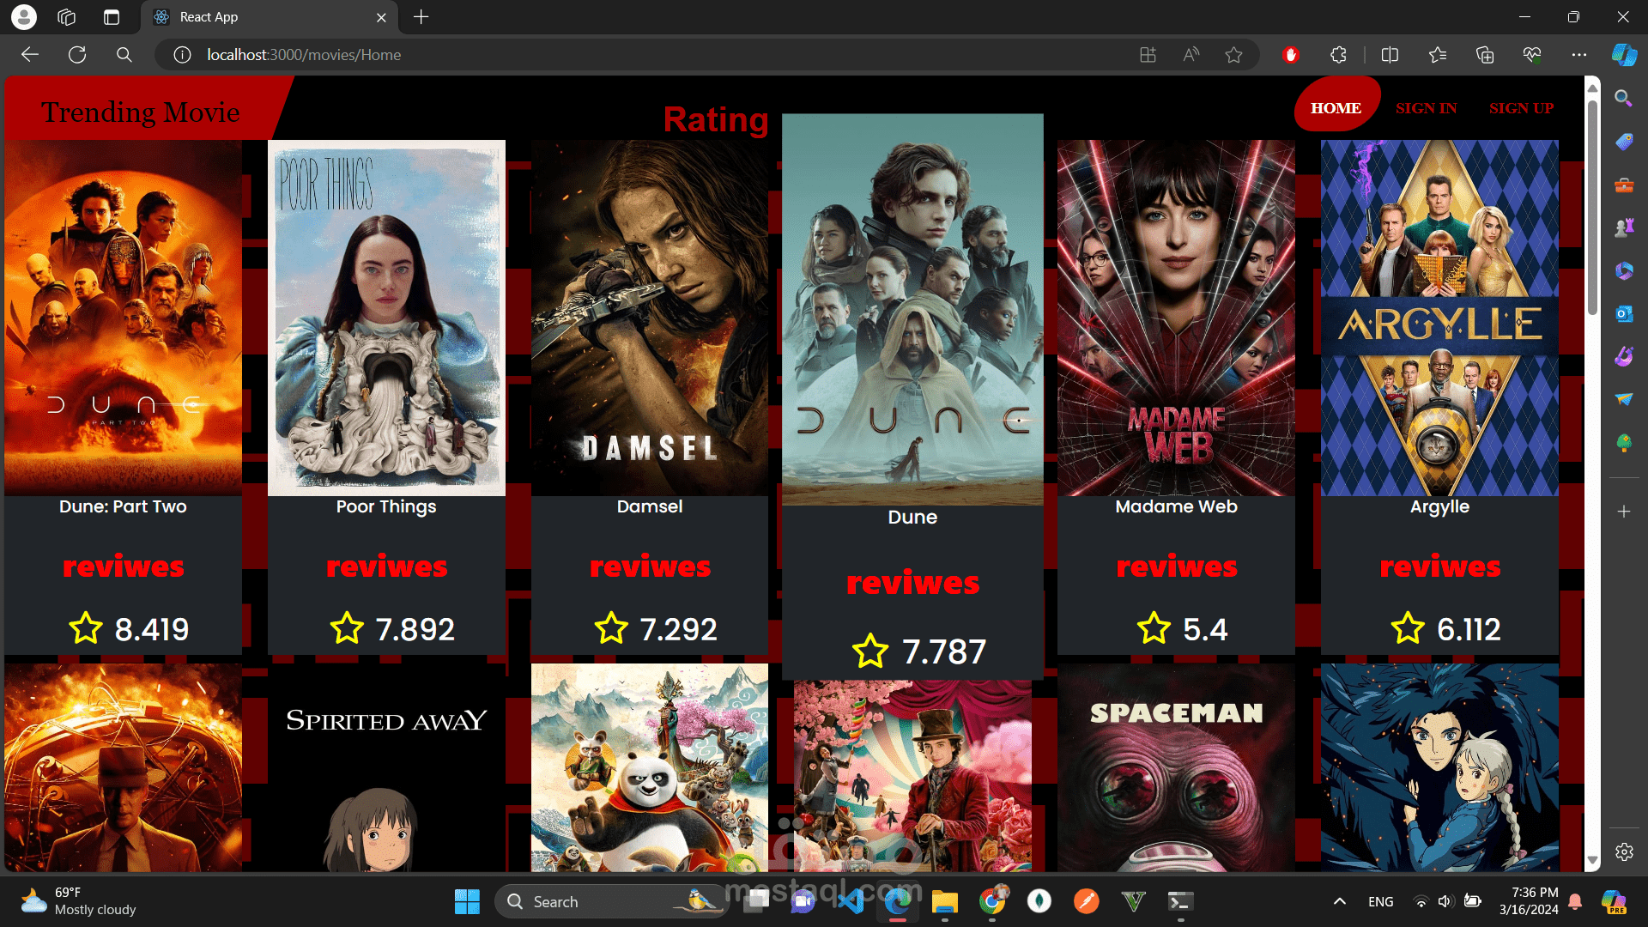
Task: Select the Dune: Part Two poster
Action: [123, 318]
